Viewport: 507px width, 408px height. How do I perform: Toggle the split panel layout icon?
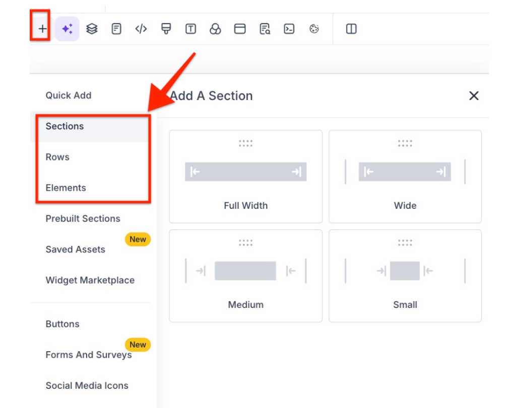pos(351,29)
